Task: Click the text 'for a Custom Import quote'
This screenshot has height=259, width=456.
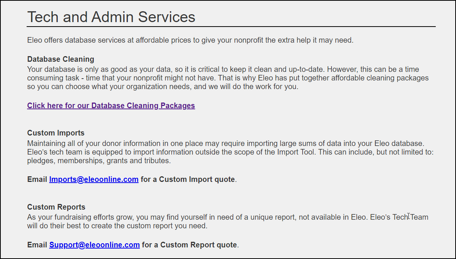Action: pyautogui.click(x=188, y=179)
